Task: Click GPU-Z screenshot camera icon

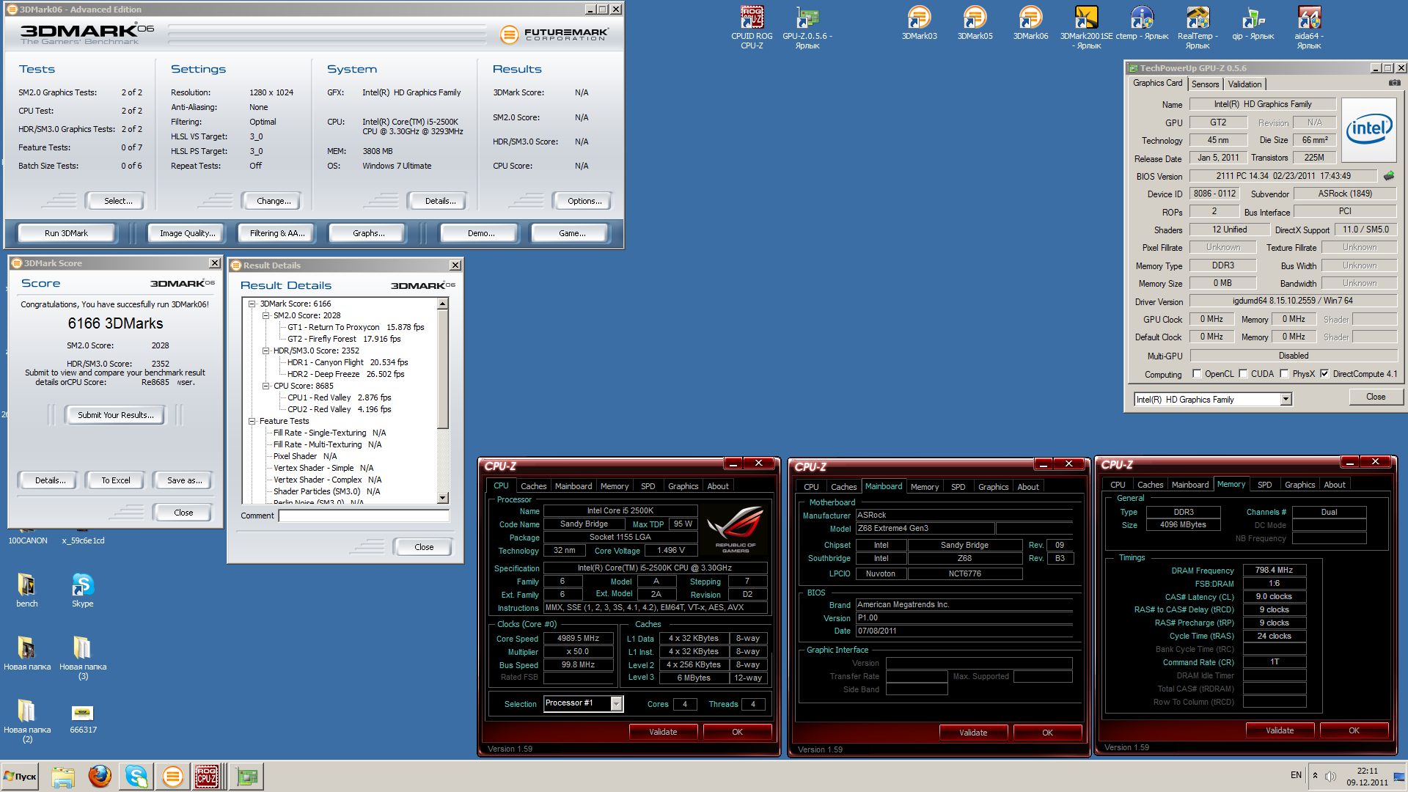Action: point(1394,84)
